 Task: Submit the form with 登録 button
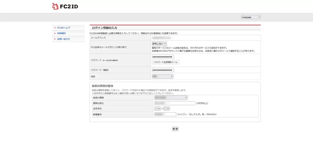(175, 129)
